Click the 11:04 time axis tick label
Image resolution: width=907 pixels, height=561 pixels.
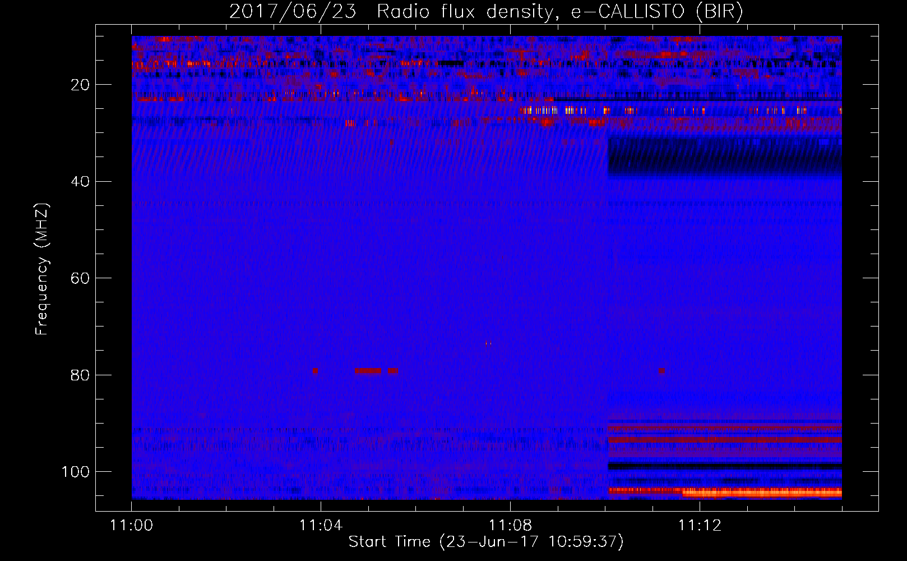click(x=321, y=526)
